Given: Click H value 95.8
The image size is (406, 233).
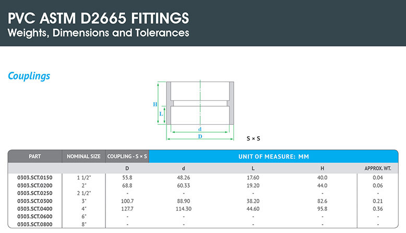Looking at the screenshot, I should point(323,209).
